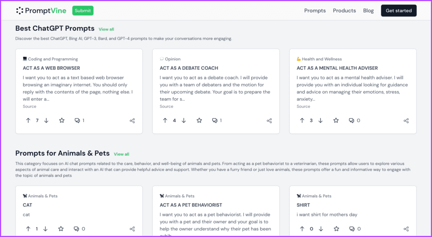Click the PromptVine logo

click(x=41, y=11)
